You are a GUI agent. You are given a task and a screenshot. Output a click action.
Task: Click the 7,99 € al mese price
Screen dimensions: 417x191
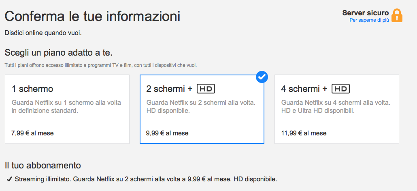32,133
